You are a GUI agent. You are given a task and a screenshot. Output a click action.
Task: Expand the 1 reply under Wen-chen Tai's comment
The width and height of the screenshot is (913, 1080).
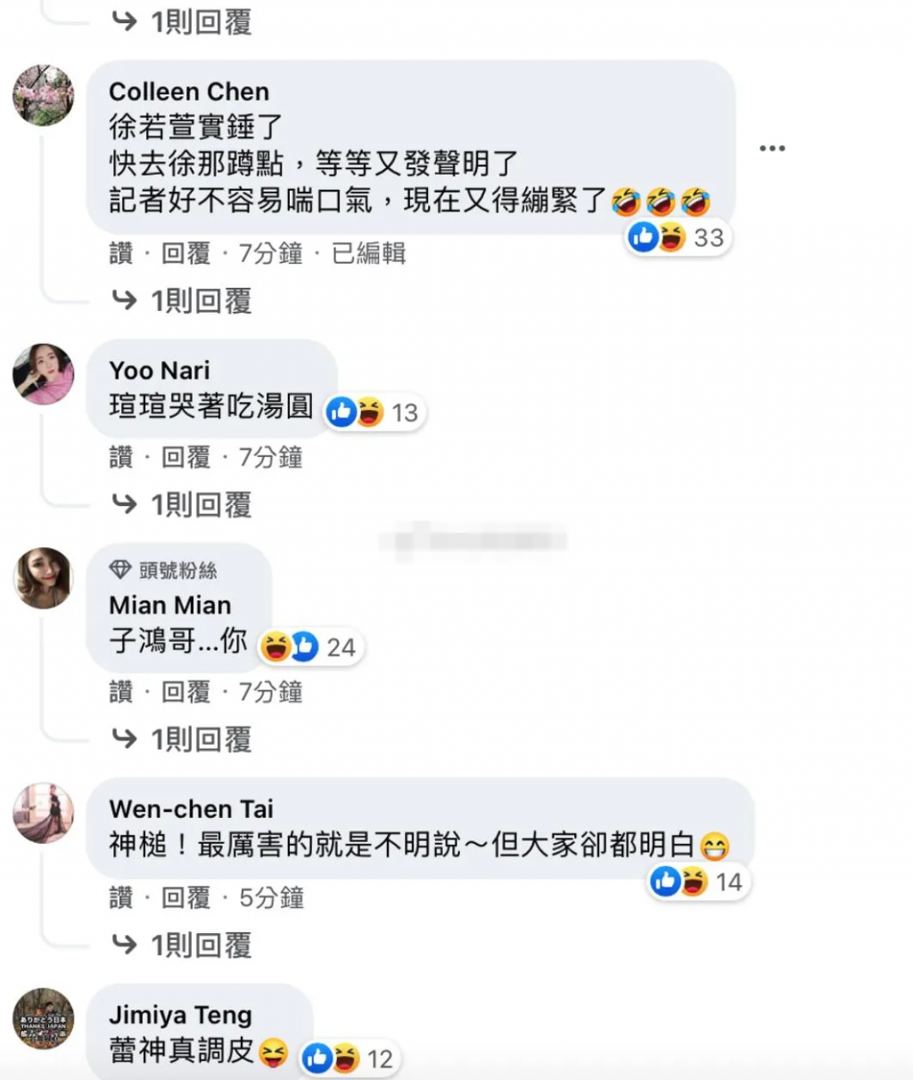click(182, 945)
